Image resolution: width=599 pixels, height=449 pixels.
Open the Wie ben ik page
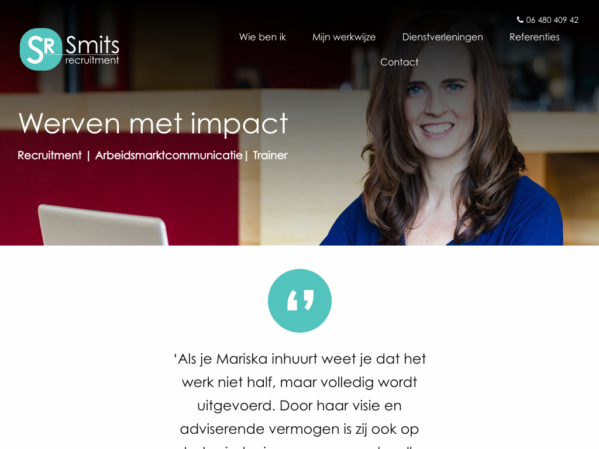[263, 37]
